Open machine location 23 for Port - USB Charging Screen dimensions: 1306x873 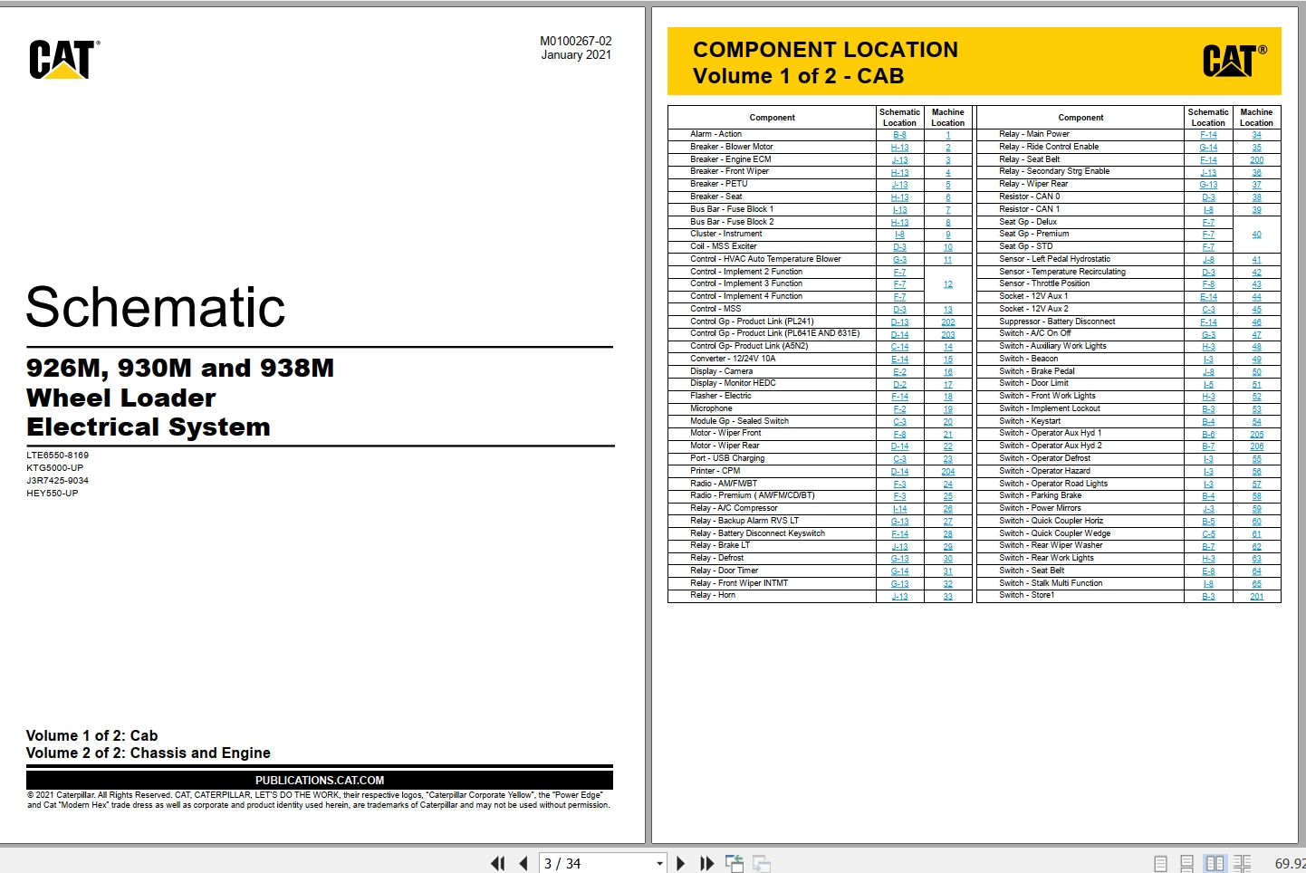click(x=948, y=459)
